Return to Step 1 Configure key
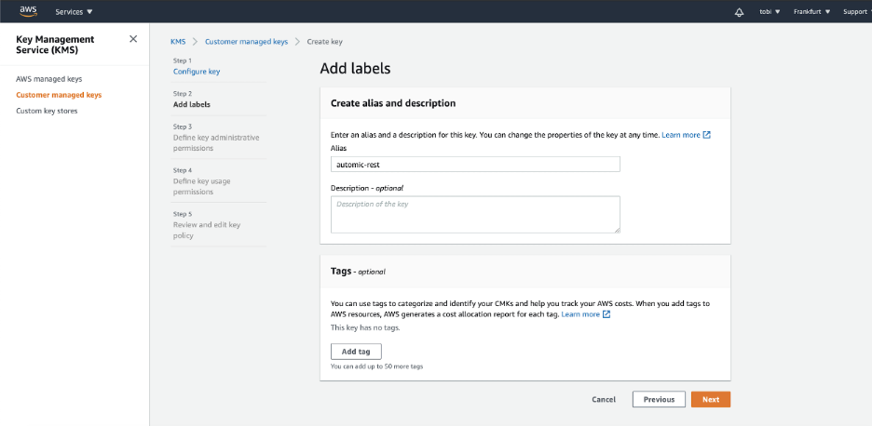 point(197,72)
